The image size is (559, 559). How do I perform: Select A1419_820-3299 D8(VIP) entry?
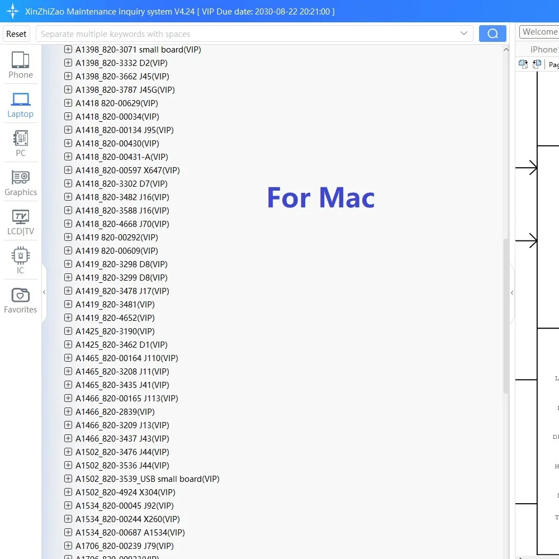pos(121,278)
